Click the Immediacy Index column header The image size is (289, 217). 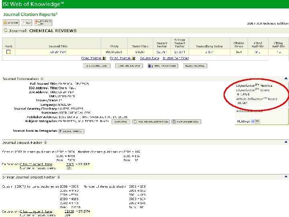[x=210, y=46]
